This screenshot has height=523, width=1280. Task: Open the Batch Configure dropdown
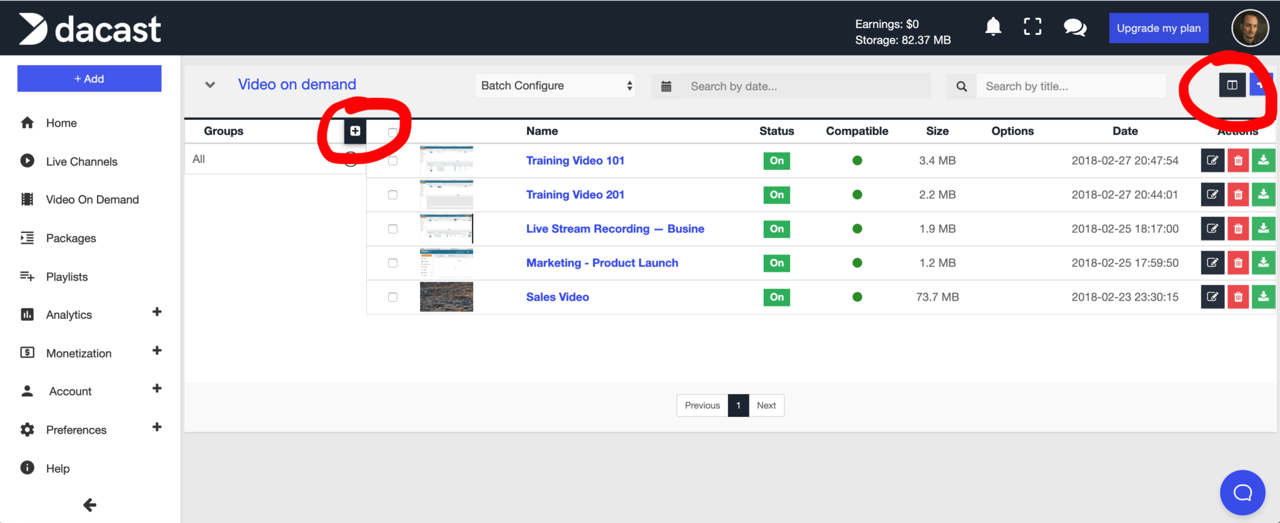click(x=556, y=86)
